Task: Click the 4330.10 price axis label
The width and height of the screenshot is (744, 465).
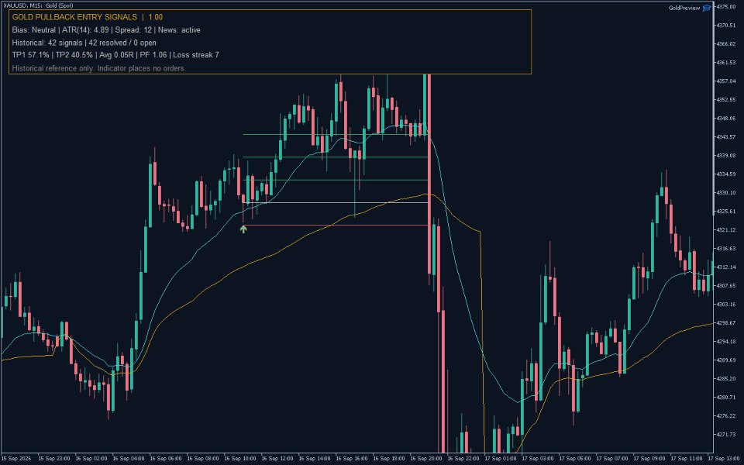Action: 726,193
